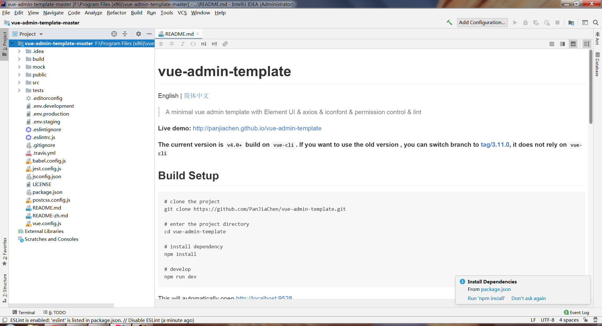This screenshot has height=326, width=602.
Task: Change UTF-8 file encoding in status bar
Action: 547,320
